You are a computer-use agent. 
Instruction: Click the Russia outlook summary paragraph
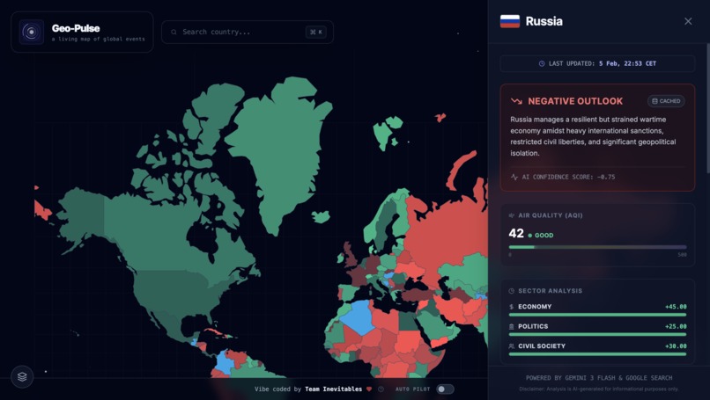pos(593,136)
